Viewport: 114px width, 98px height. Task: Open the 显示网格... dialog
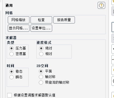point(18,28)
